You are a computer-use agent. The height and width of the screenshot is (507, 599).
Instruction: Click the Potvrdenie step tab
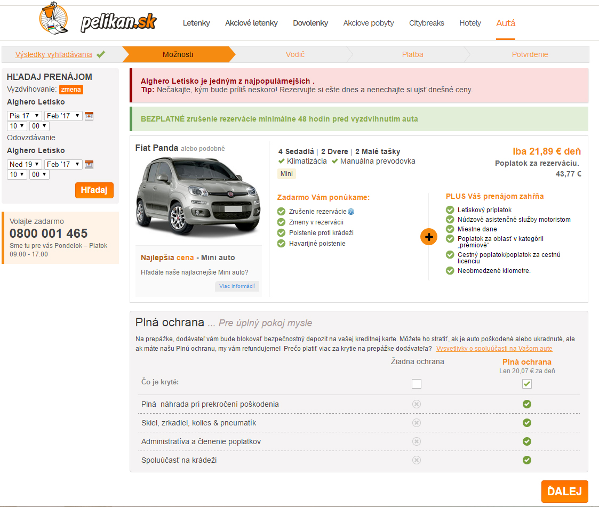[x=530, y=54]
